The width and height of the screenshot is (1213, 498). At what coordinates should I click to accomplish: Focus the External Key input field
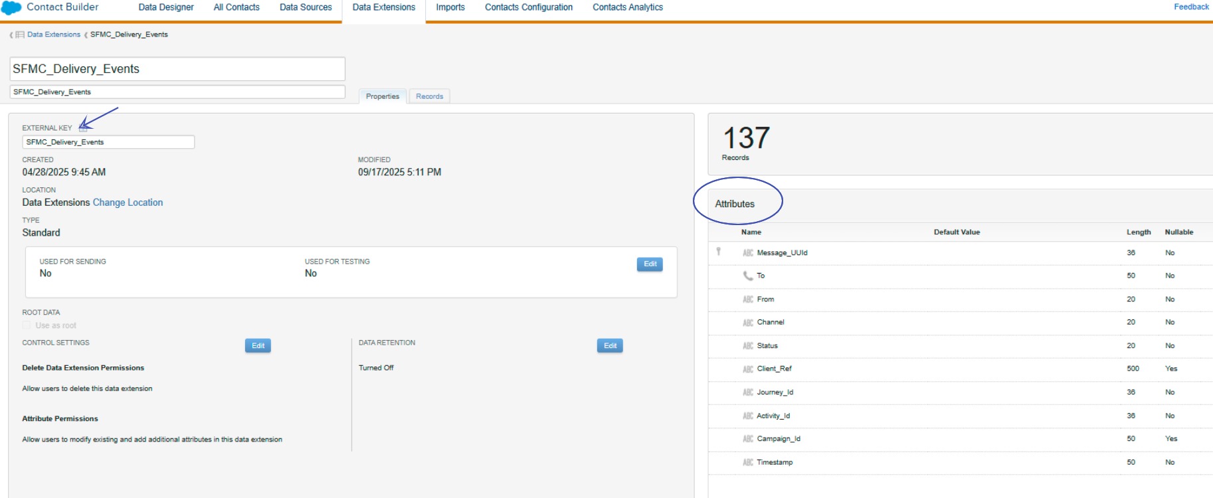coord(108,142)
